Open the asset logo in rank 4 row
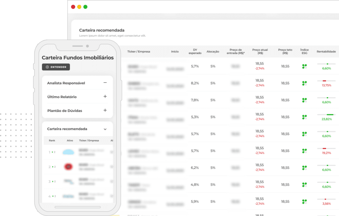 tap(68, 196)
